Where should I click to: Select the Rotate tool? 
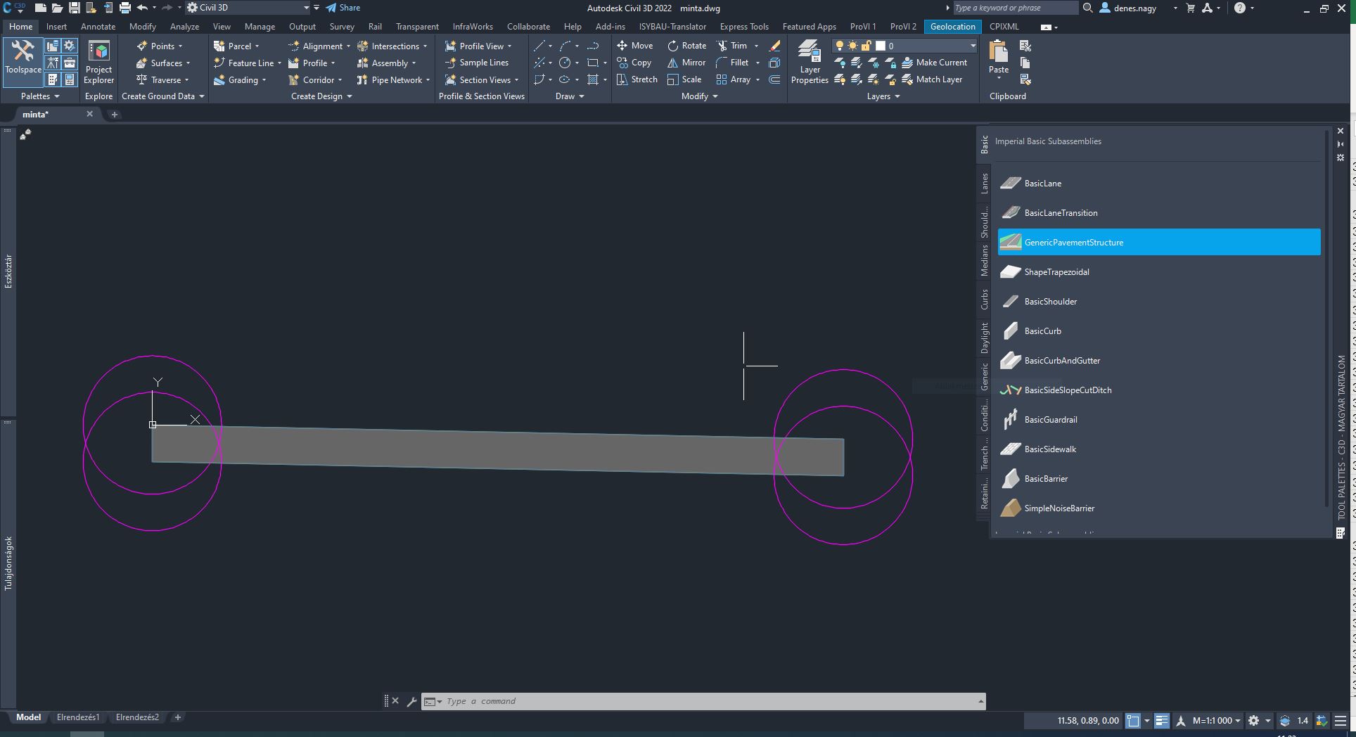(x=686, y=46)
